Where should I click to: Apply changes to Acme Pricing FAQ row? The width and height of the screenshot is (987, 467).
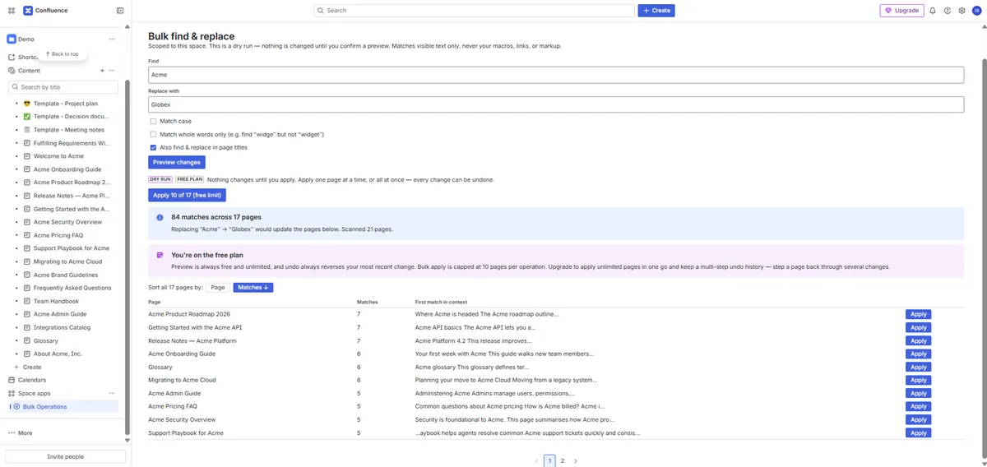click(x=919, y=406)
